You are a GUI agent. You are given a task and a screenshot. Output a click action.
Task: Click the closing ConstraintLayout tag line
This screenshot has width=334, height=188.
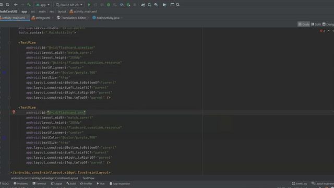pyautogui.click(x=61, y=173)
